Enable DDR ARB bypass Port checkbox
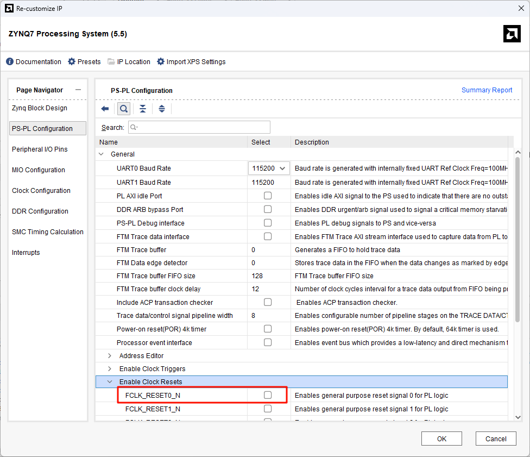Screen dimensions: 530x457 [x=268, y=209]
